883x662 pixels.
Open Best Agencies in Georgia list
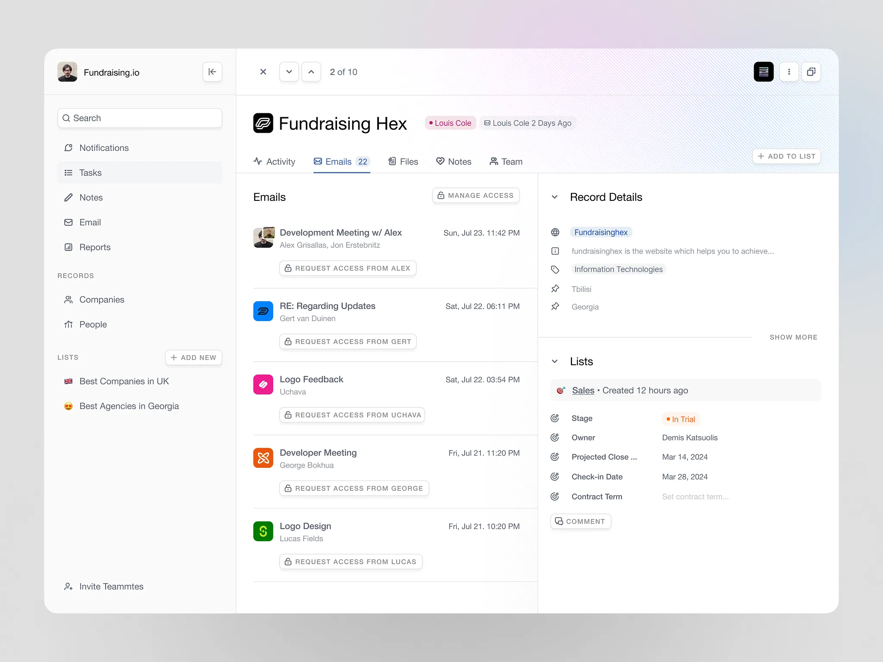pyautogui.click(x=140, y=406)
